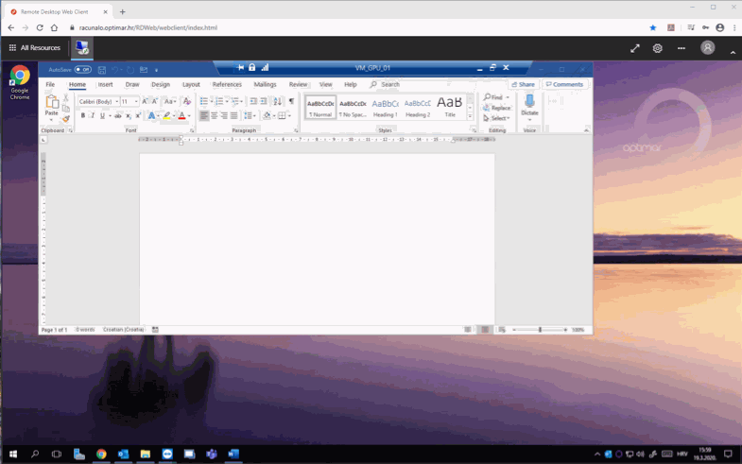Click Replace in Editing group
The image size is (742, 464).
coord(497,108)
